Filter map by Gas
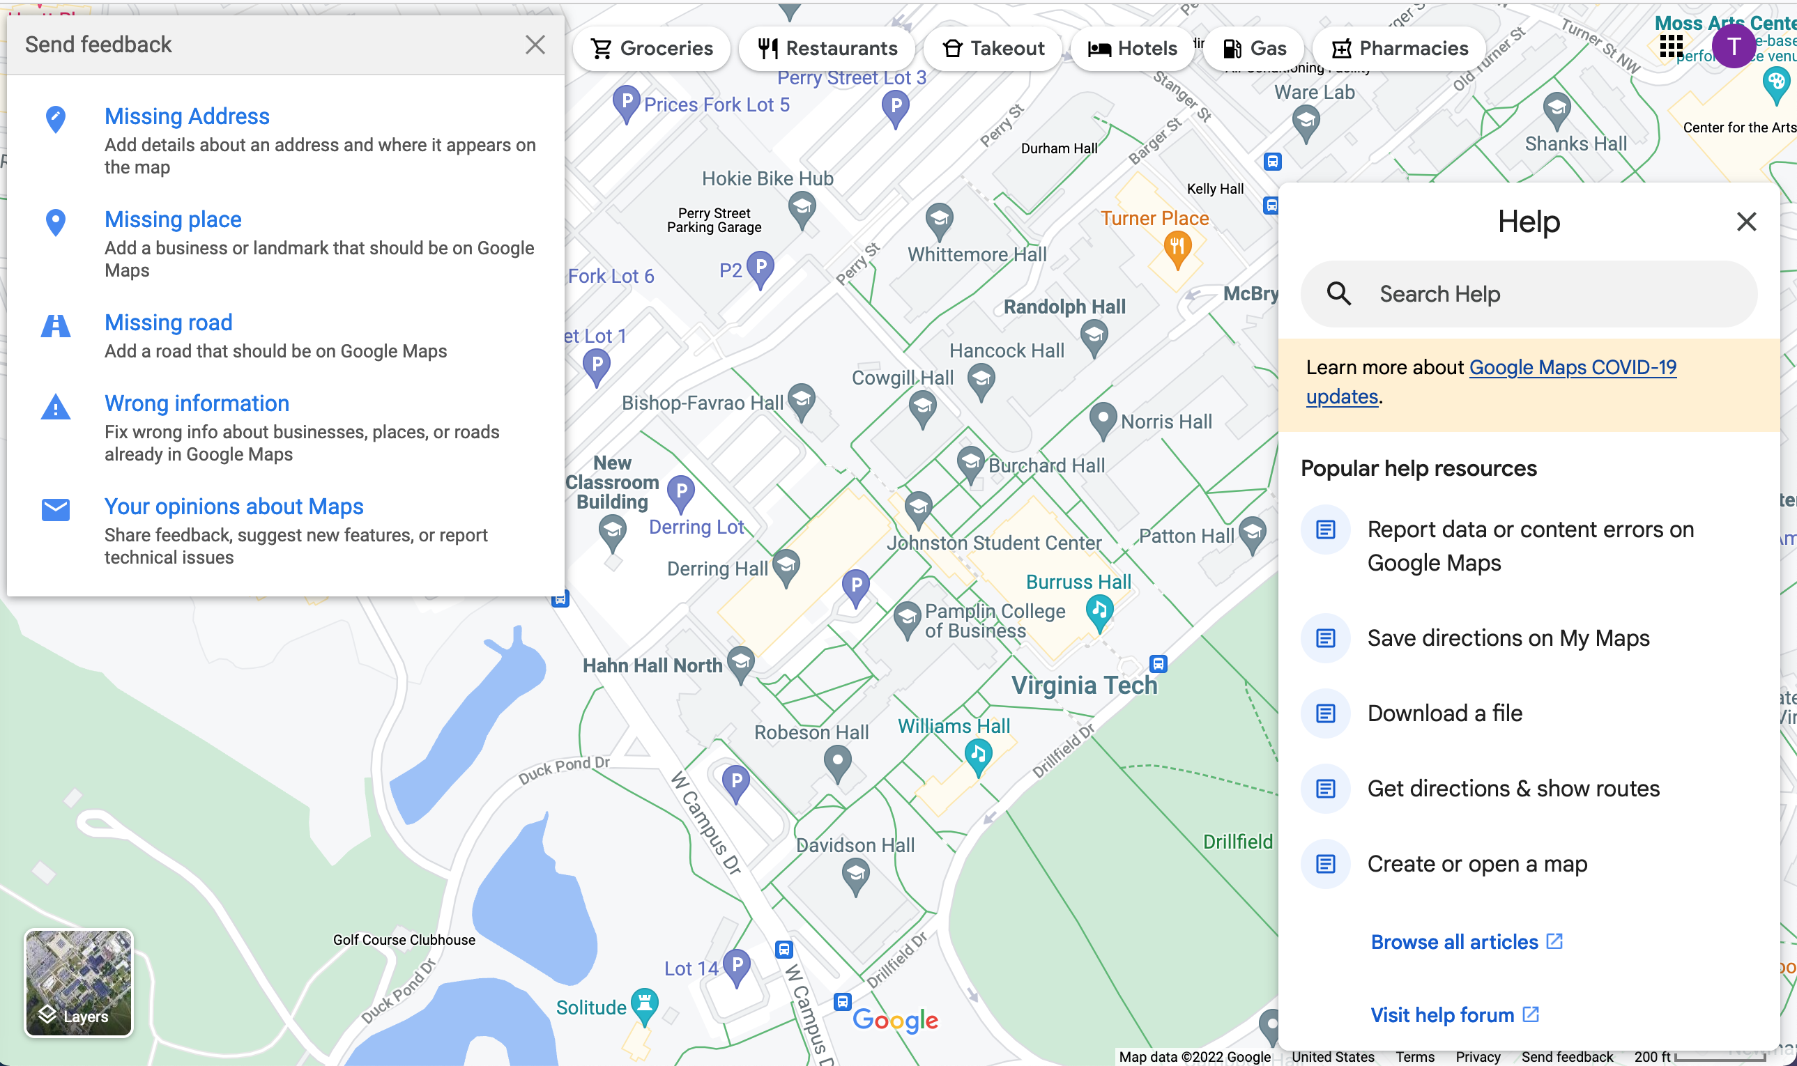 click(x=1255, y=48)
